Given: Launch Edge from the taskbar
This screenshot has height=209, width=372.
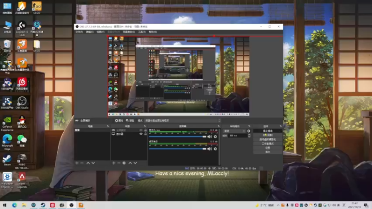Looking at the screenshot, I should (14, 205).
